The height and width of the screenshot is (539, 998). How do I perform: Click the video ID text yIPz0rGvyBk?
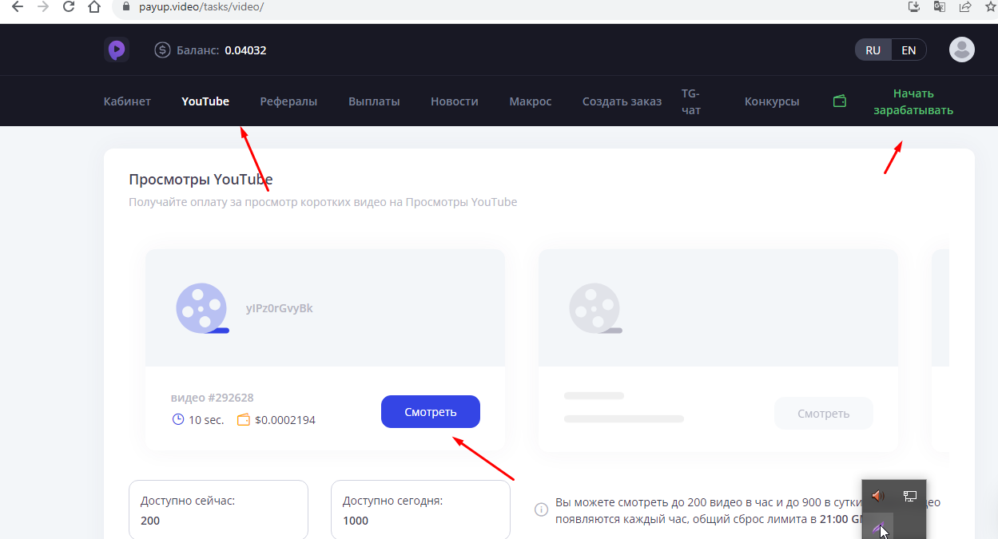pyautogui.click(x=280, y=308)
